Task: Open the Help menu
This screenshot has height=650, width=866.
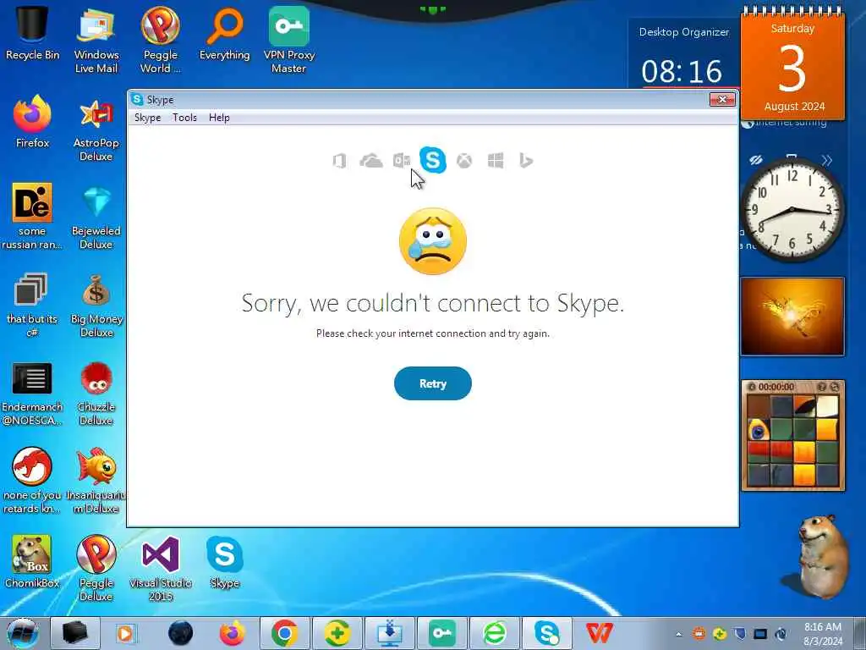Action: click(219, 118)
